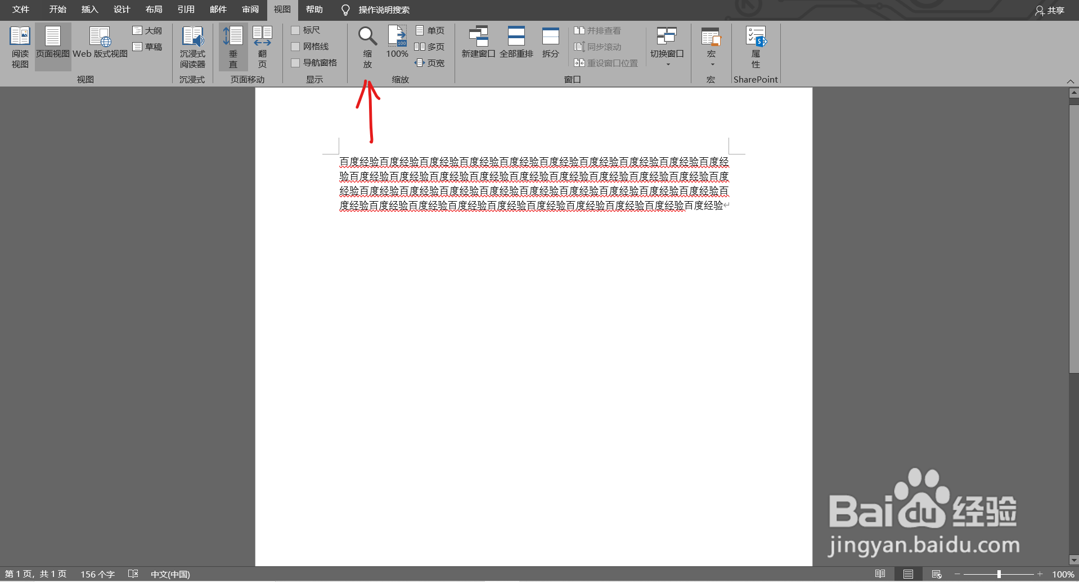Click in 操作说明搜索 search box
The width and height of the screenshot is (1079, 582).
point(384,10)
